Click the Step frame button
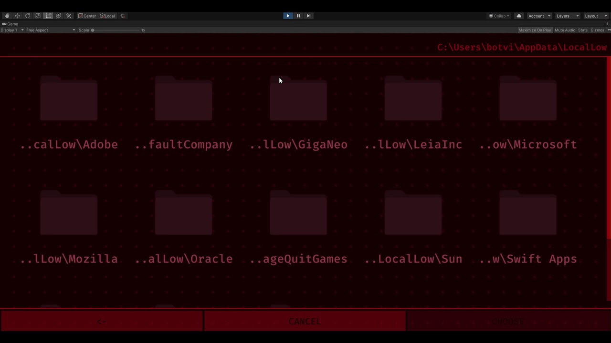 (x=308, y=16)
